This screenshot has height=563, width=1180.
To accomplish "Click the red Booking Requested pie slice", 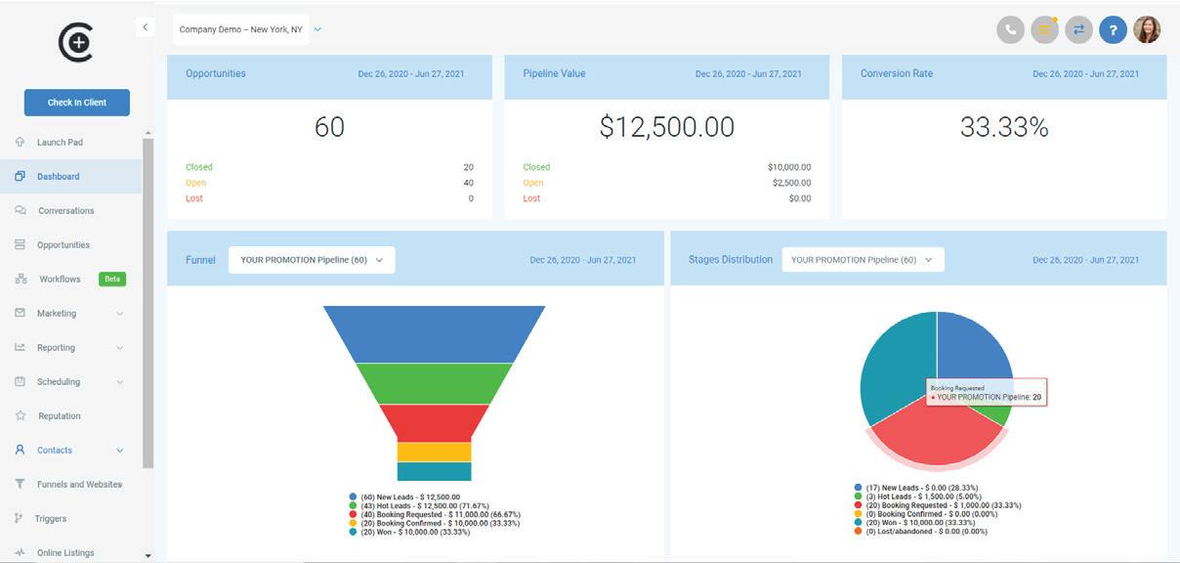I will point(928,435).
